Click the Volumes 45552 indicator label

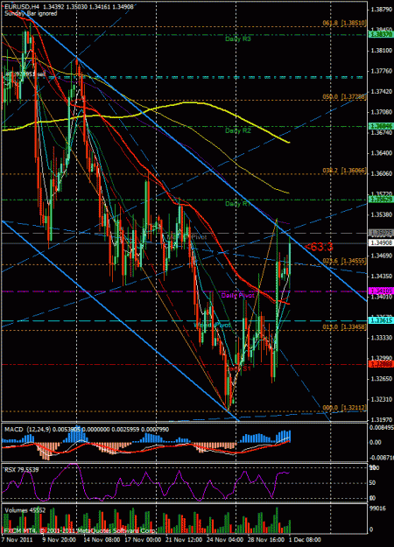[24, 510]
